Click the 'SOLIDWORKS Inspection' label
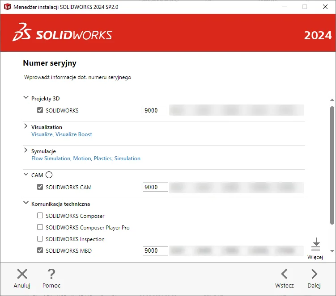 point(75,239)
